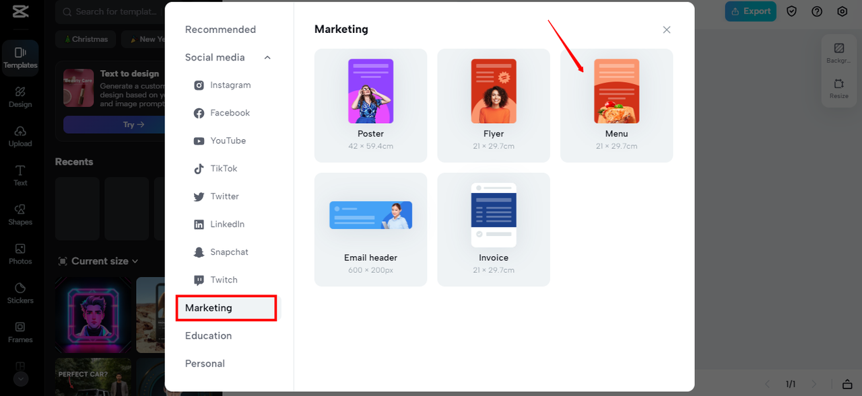Open the Resize tool on right panel

pyautogui.click(x=838, y=89)
